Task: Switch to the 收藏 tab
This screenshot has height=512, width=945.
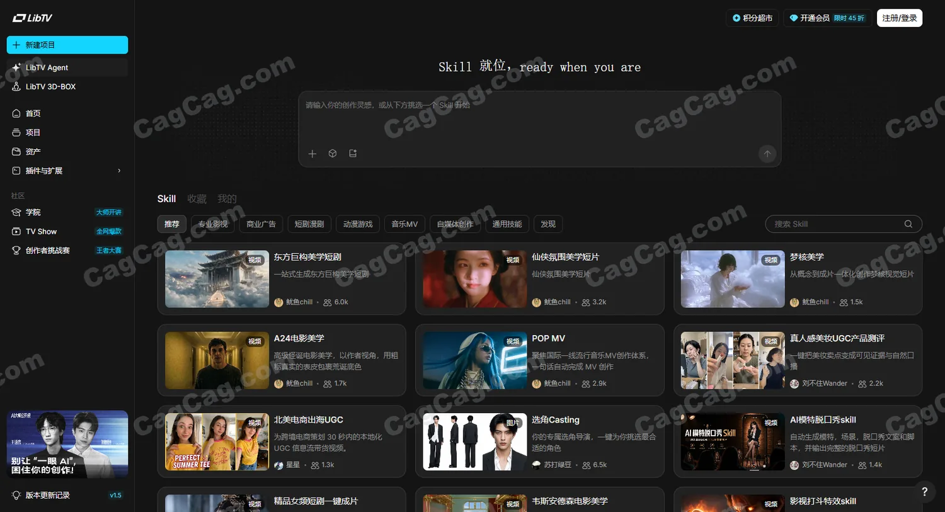Action: click(197, 199)
